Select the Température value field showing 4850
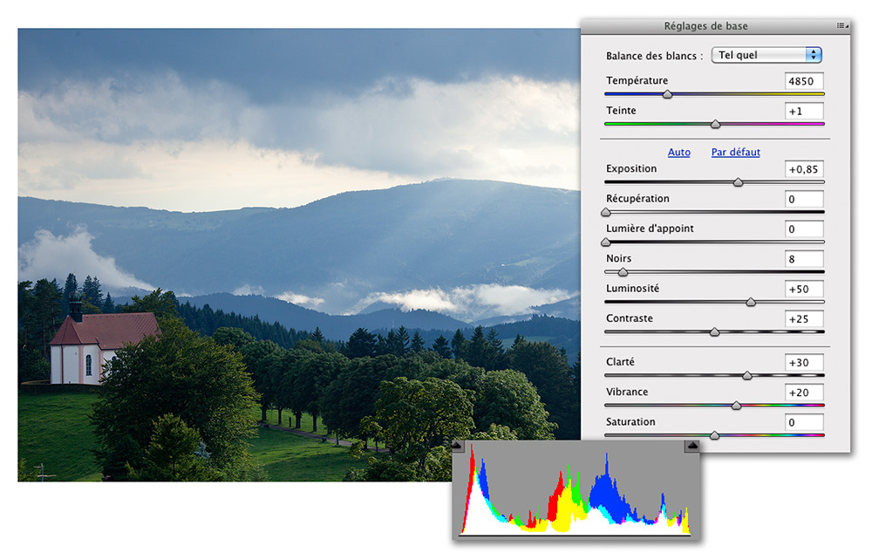This screenshot has width=872, height=560. click(804, 81)
